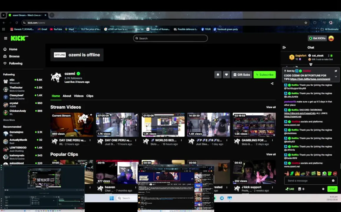
Task: Click View all for Popular Clips
Action: 271,154
